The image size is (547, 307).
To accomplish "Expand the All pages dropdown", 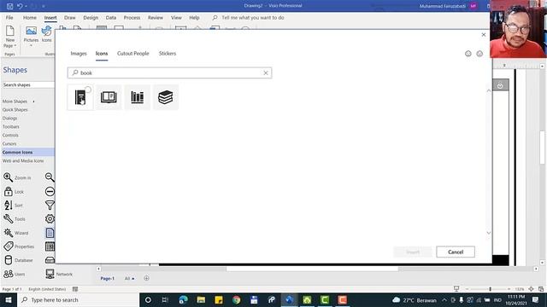I will [129, 279].
